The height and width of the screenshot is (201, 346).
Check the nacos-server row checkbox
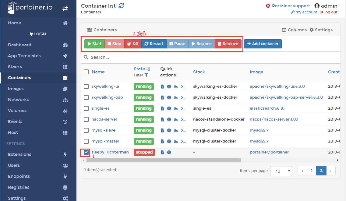coord(86,119)
